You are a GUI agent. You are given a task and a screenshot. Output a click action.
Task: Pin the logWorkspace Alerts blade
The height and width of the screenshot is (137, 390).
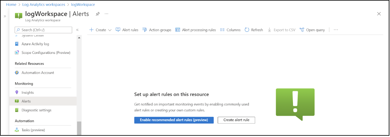coord(98,14)
